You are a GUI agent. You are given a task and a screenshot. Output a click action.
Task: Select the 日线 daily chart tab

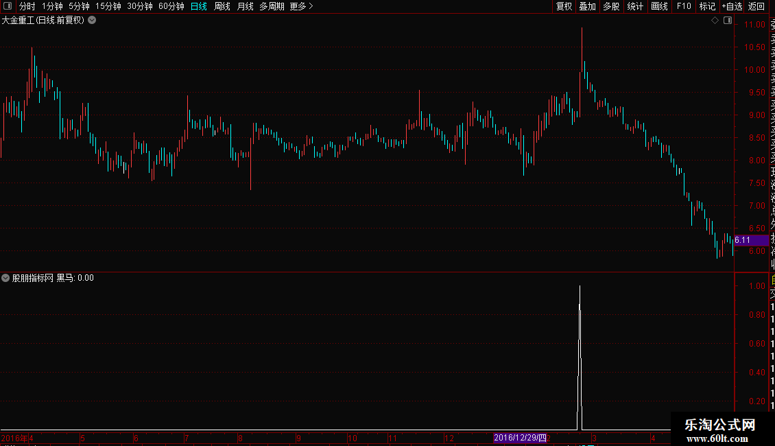199,6
